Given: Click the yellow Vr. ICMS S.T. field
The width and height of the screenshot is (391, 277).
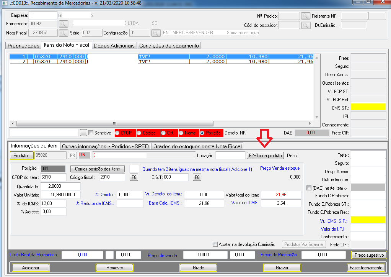Looking at the screenshot, I should click(x=368, y=220).
